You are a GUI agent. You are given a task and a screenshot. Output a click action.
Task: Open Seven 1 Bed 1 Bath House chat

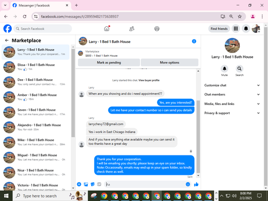pos(35,112)
